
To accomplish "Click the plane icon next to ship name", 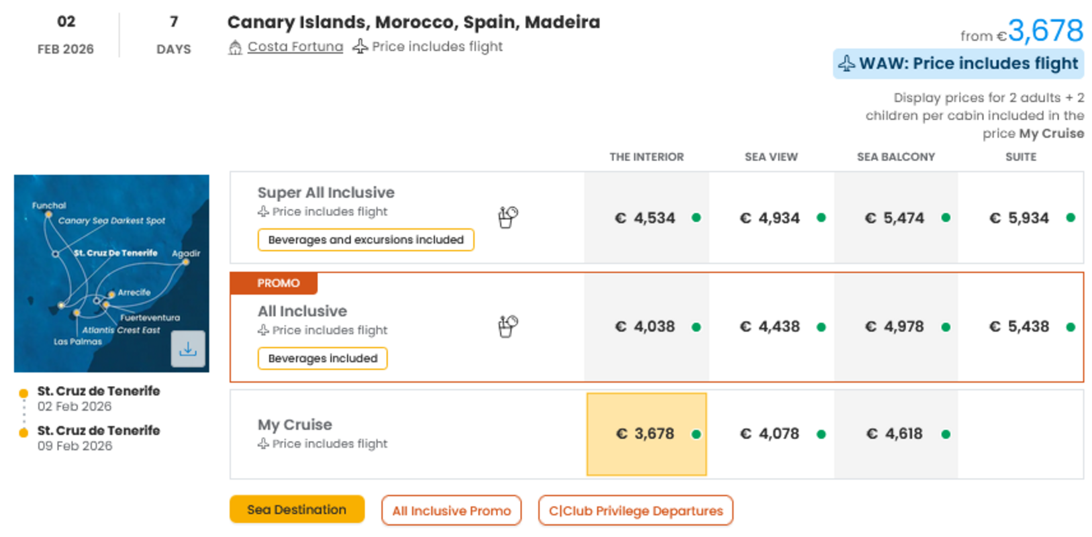I will tap(360, 46).
